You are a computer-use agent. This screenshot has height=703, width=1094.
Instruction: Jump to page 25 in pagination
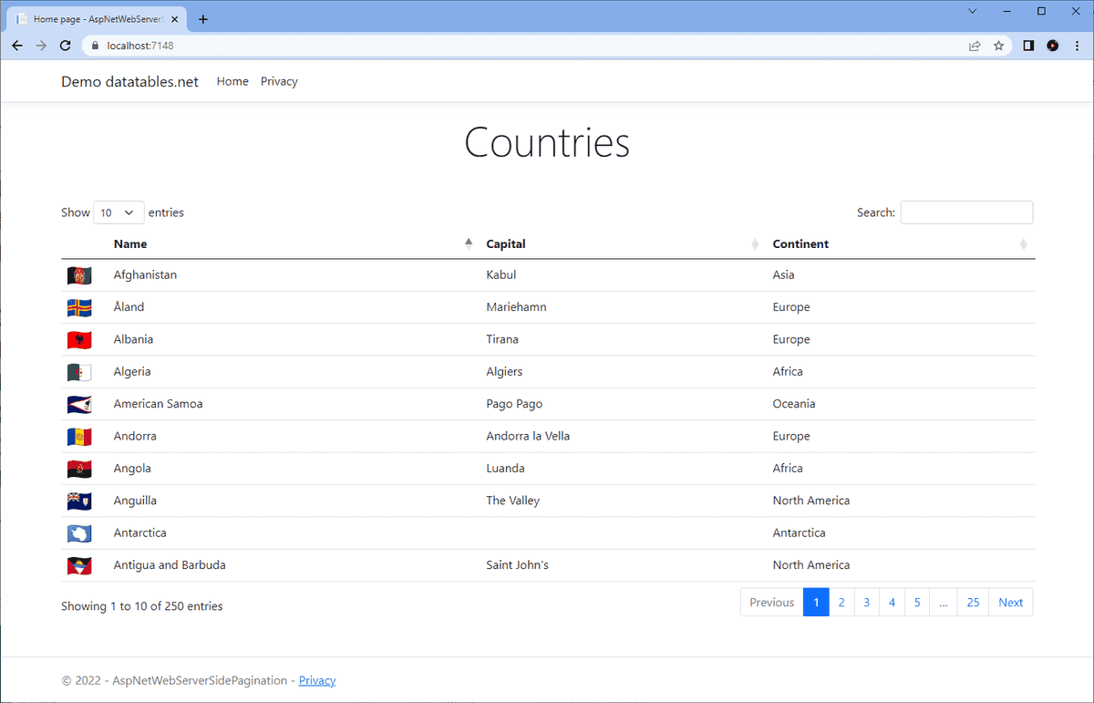tap(973, 603)
